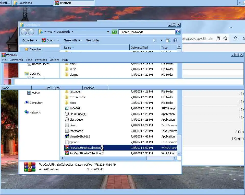Expand address bar history dropdown
This screenshot has height=195, width=245.
pos(108,32)
